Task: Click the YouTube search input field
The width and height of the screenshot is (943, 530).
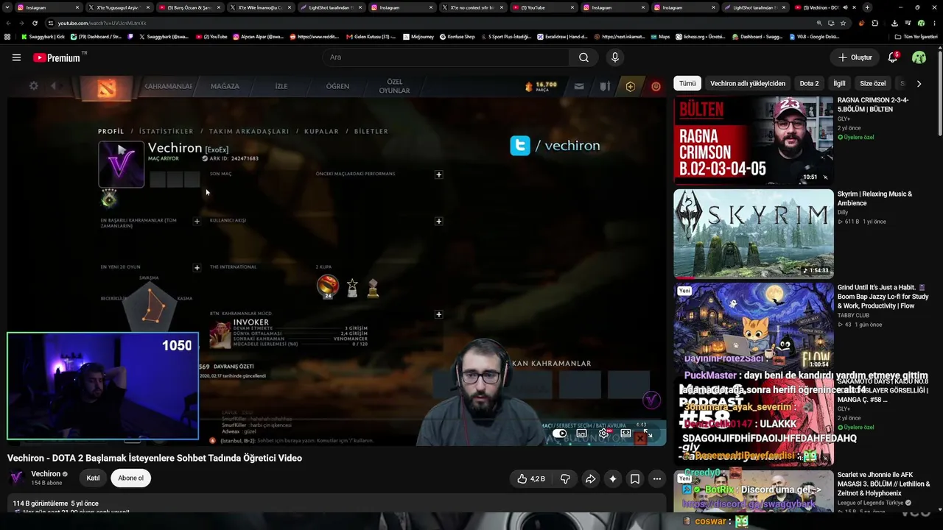Action: [x=446, y=57]
